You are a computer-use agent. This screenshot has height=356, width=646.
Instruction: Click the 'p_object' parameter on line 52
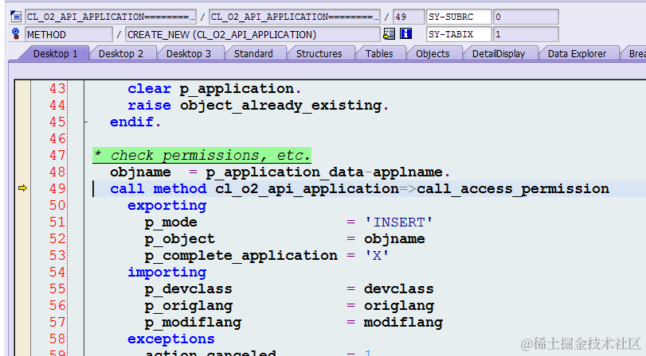point(180,239)
